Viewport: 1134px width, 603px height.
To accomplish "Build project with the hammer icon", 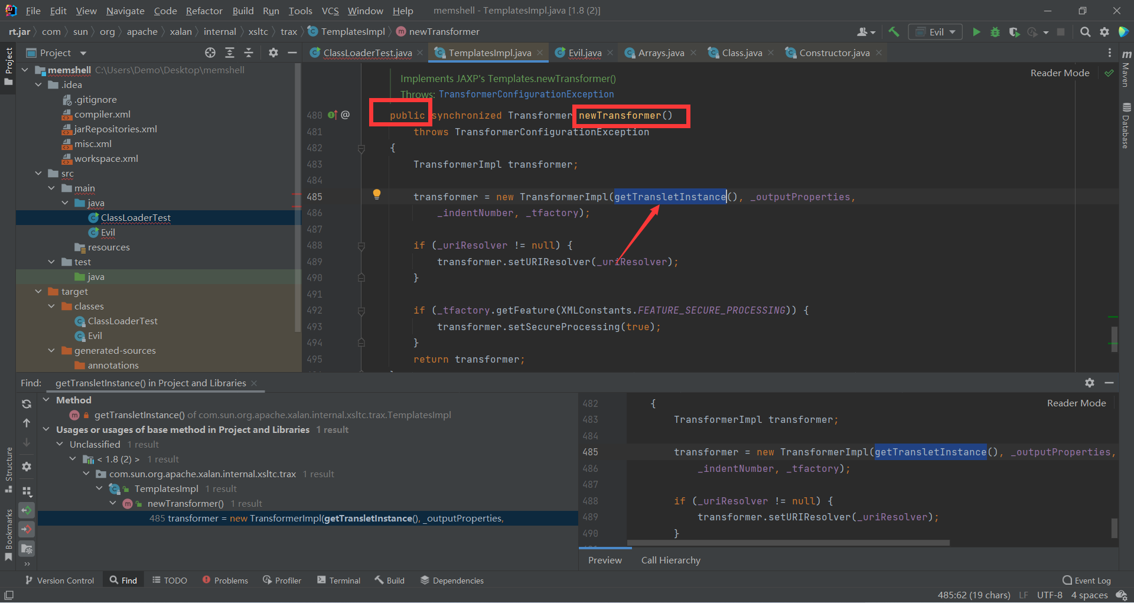I will tap(894, 32).
